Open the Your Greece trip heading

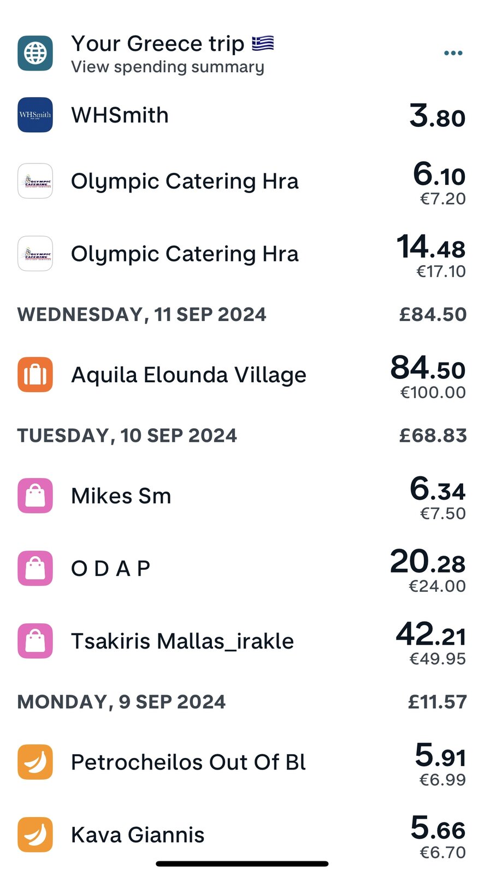(157, 43)
